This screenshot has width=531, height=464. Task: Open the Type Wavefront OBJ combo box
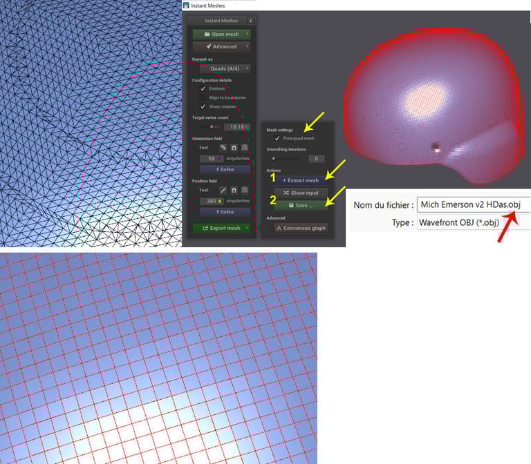473,222
